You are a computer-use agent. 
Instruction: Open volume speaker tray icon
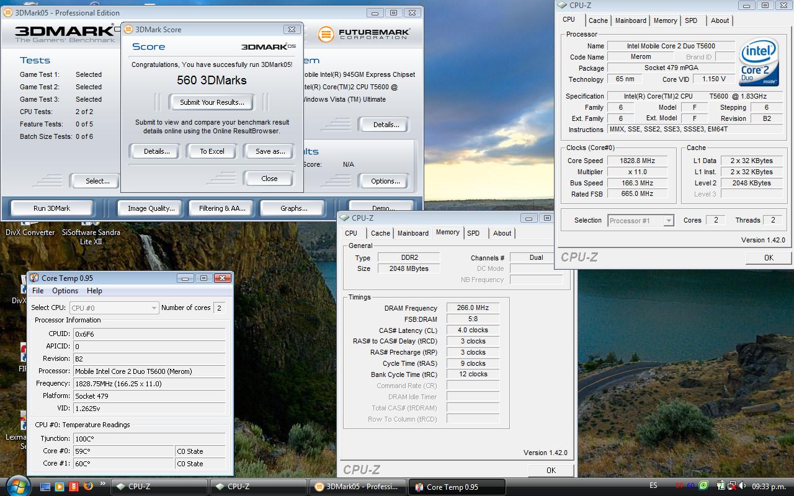coord(743,485)
